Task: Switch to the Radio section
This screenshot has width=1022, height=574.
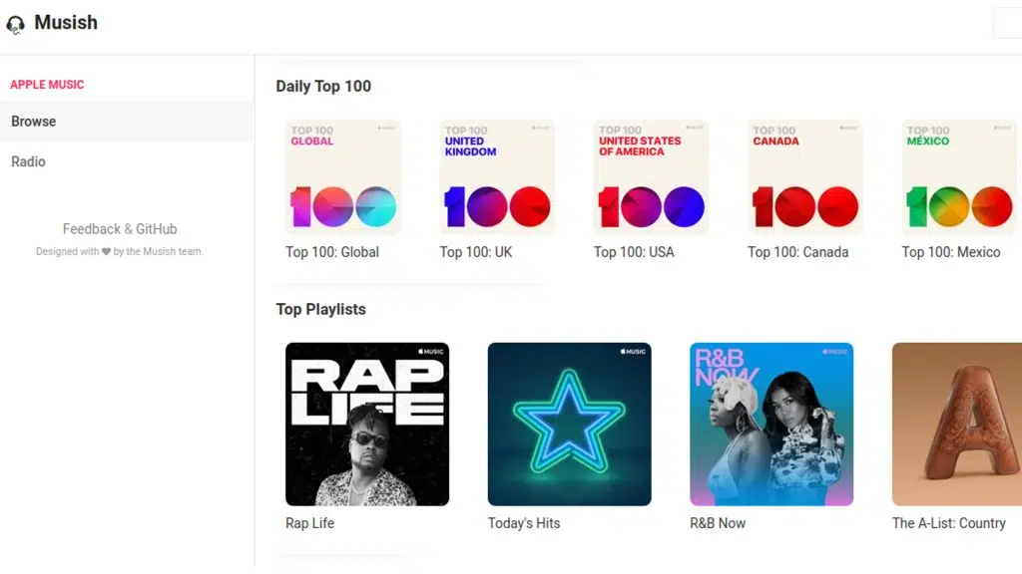Action: tap(28, 161)
